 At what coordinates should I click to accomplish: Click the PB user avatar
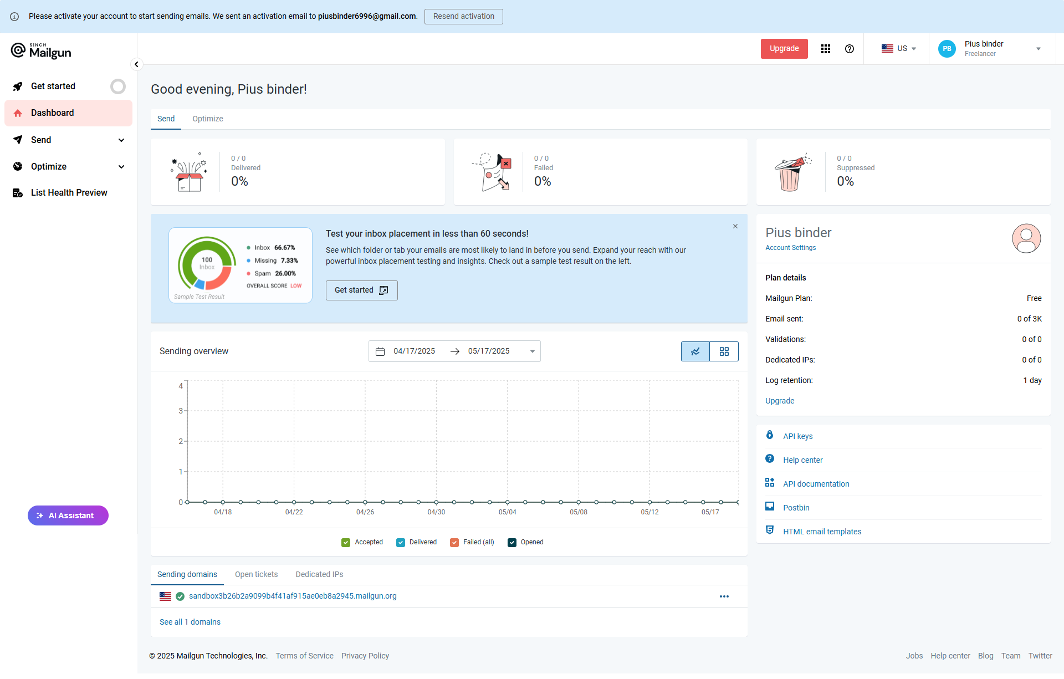[947, 49]
